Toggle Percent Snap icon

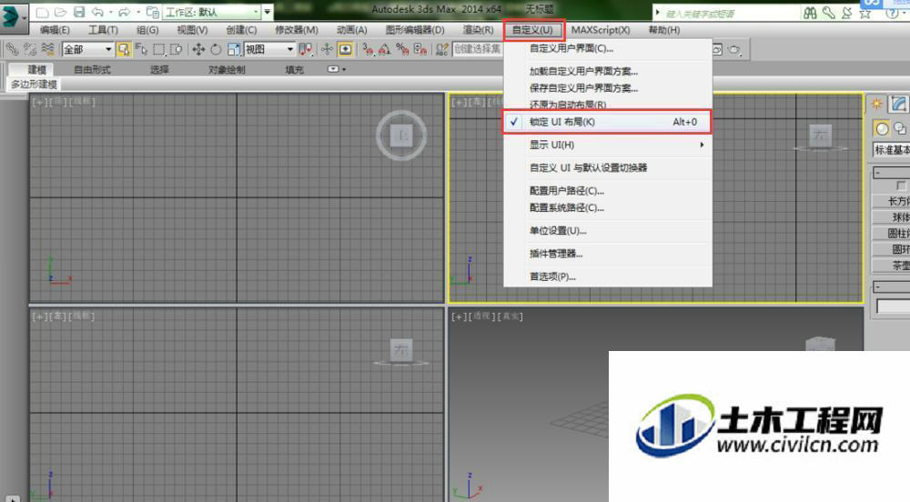tap(402, 50)
